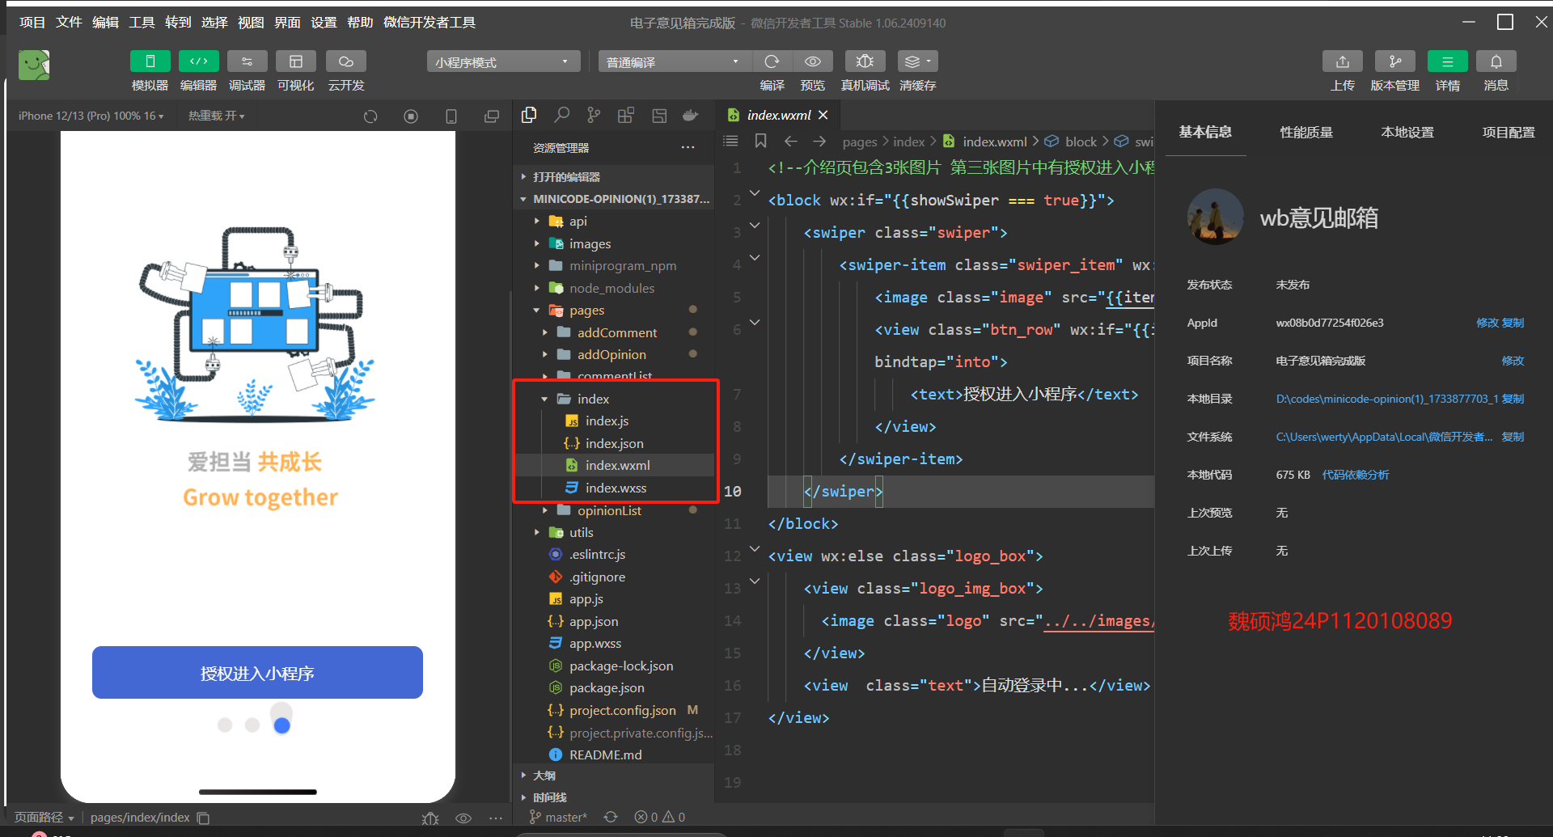
Task: Open project.config.json file
Action: pos(614,710)
